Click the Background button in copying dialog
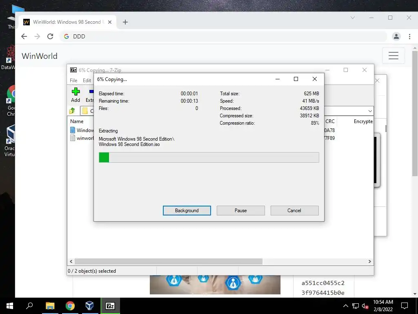This screenshot has width=418, height=314. click(x=187, y=211)
